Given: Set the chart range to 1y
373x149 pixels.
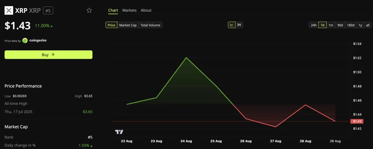Looking at the screenshot, I should click(x=360, y=25).
